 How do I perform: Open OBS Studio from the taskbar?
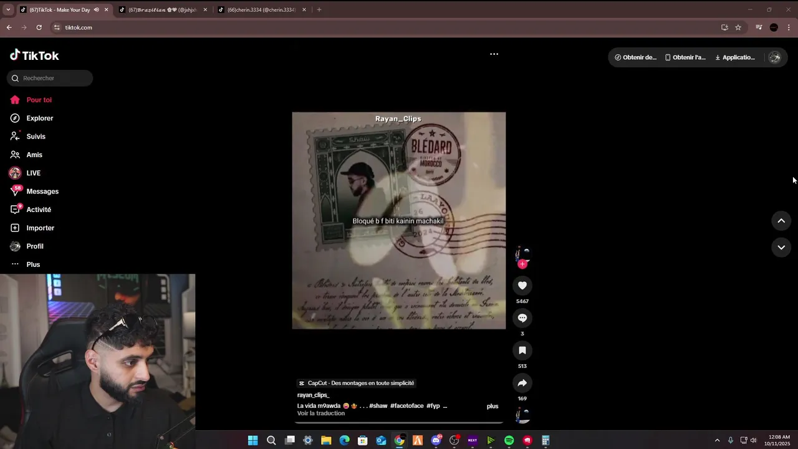coord(454,440)
